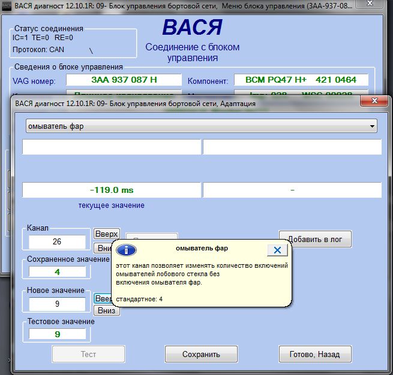The width and height of the screenshot is (393, 375).
Task: Click the Канал input field showing 26
Action: point(57,241)
